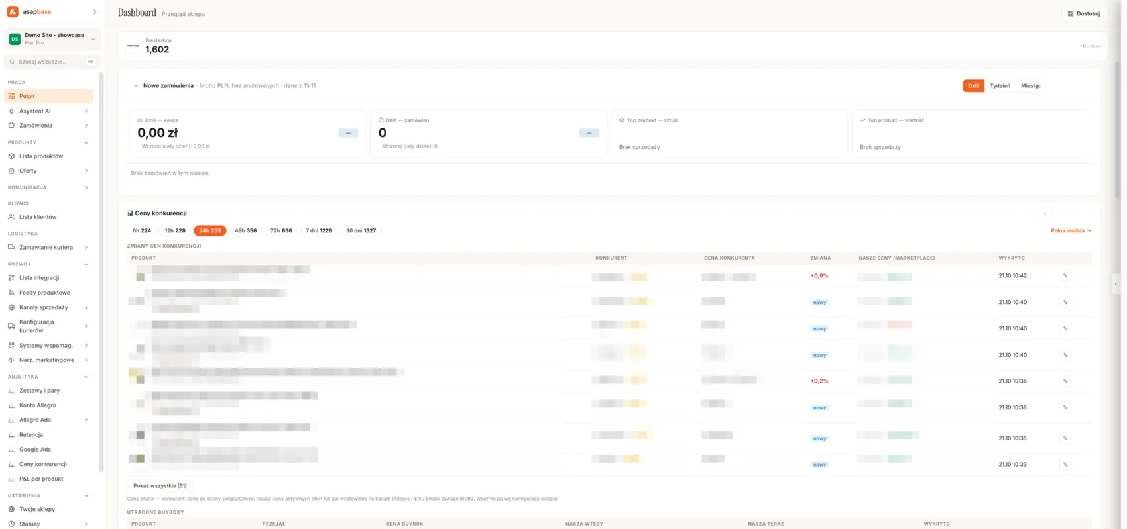
Task: Click the Lista produktów box icon
Action: pyautogui.click(x=11, y=156)
